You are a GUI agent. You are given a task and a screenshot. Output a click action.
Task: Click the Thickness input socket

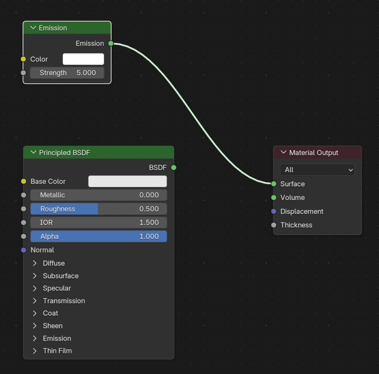pos(274,225)
